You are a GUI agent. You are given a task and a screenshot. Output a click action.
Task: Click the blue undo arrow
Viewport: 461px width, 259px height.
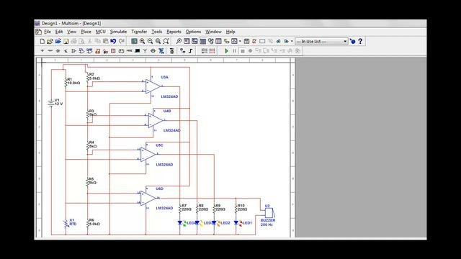[x=113, y=42]
